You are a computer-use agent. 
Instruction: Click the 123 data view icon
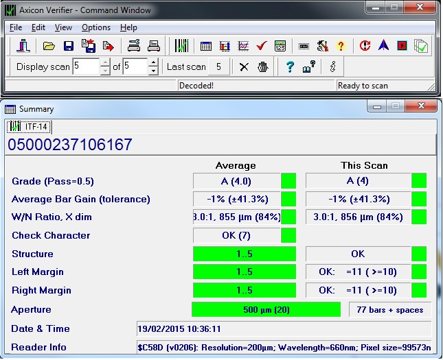point(280,46)
